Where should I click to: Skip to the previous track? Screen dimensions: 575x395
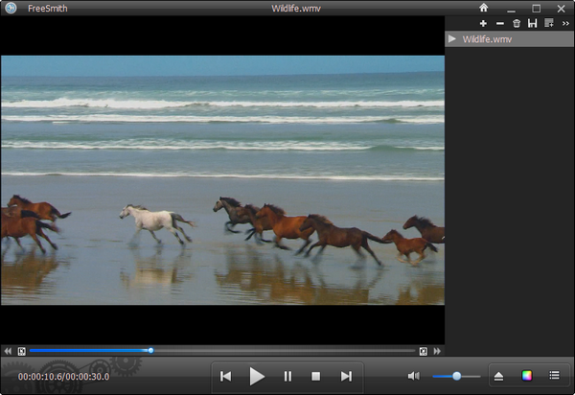(x=225, y=376)
